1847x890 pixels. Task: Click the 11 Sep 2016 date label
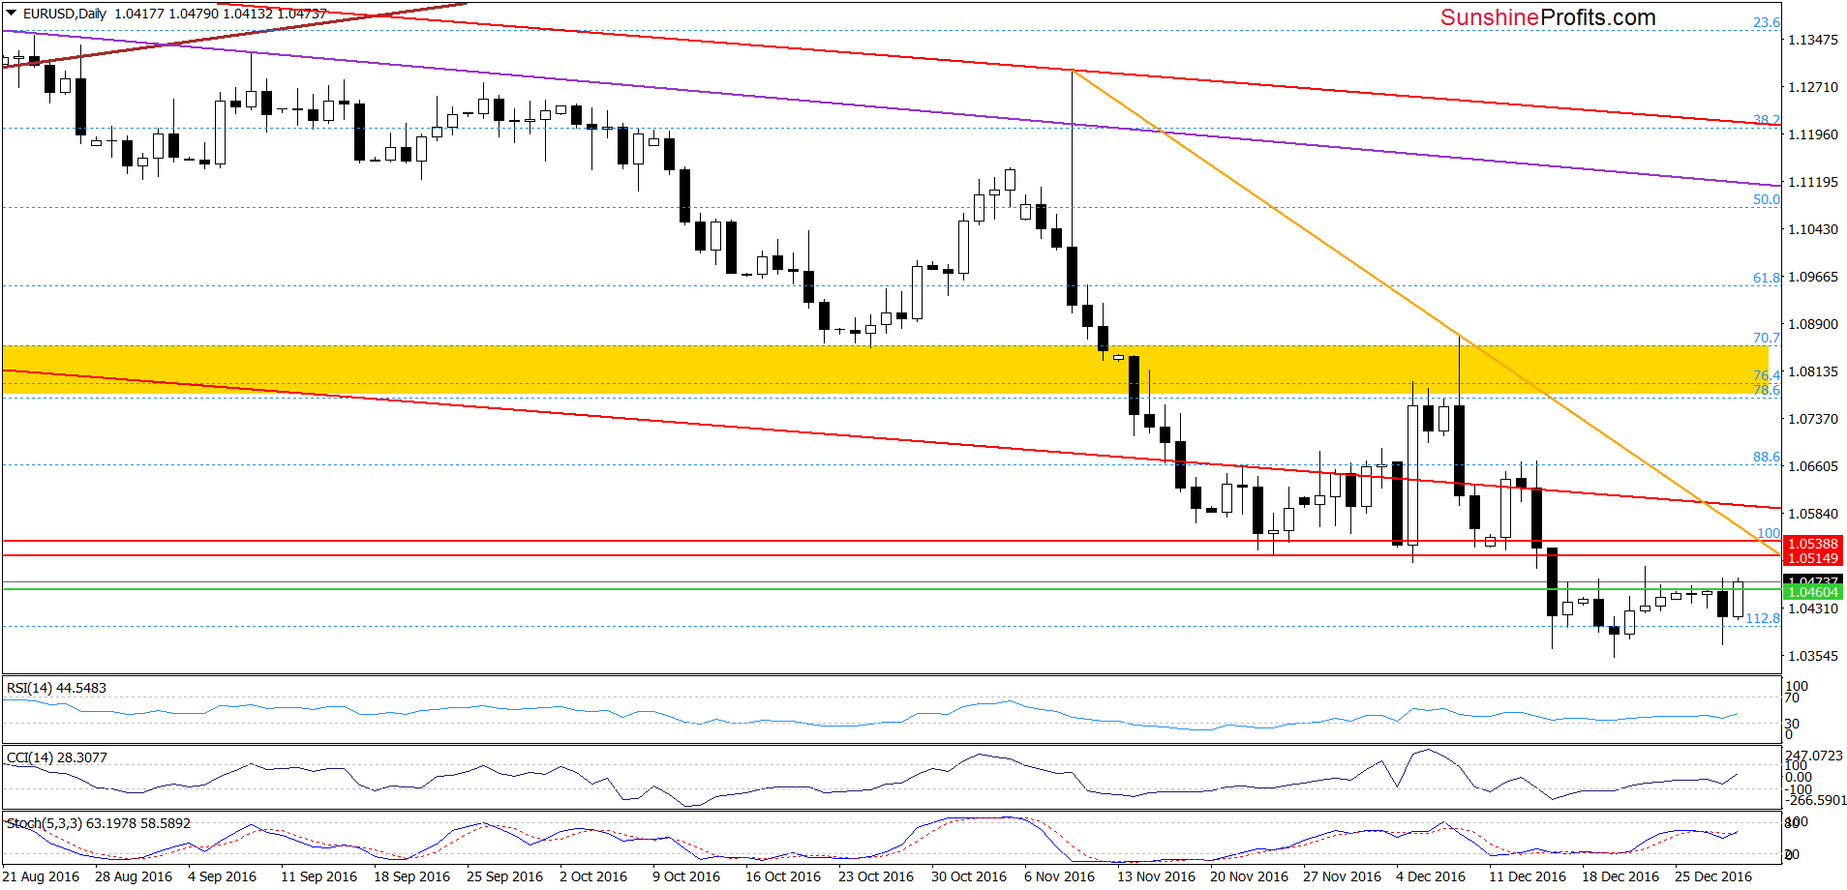319,876
